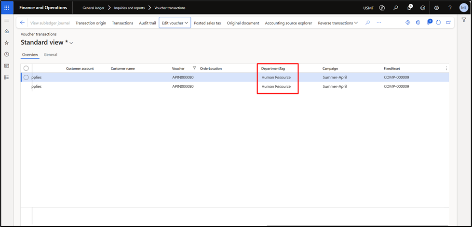Open the settings gear
Screen dimensions: 472x227
tap(436, 8)
